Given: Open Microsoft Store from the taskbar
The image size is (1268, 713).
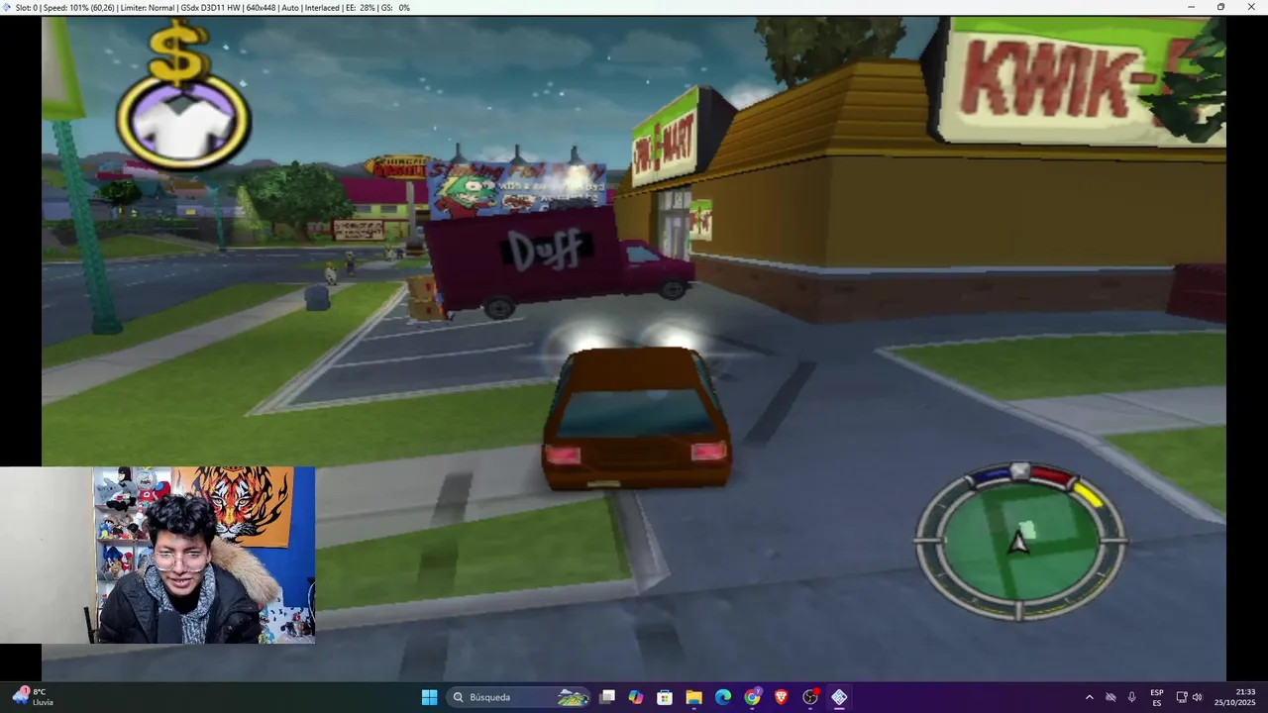Looking at the screenshot, I should [x=665, y=697].
